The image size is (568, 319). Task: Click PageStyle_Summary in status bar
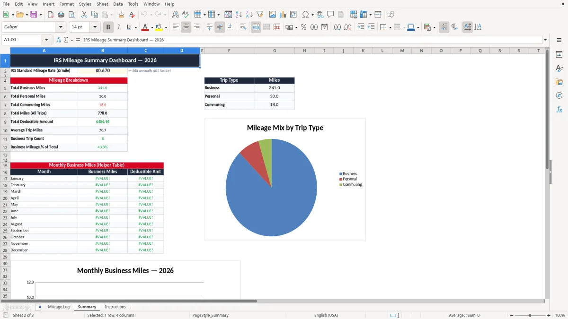[211, 315]
